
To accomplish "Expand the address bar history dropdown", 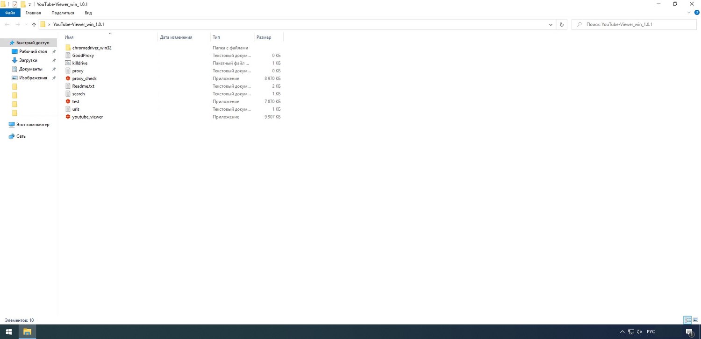I will (551, 24).
